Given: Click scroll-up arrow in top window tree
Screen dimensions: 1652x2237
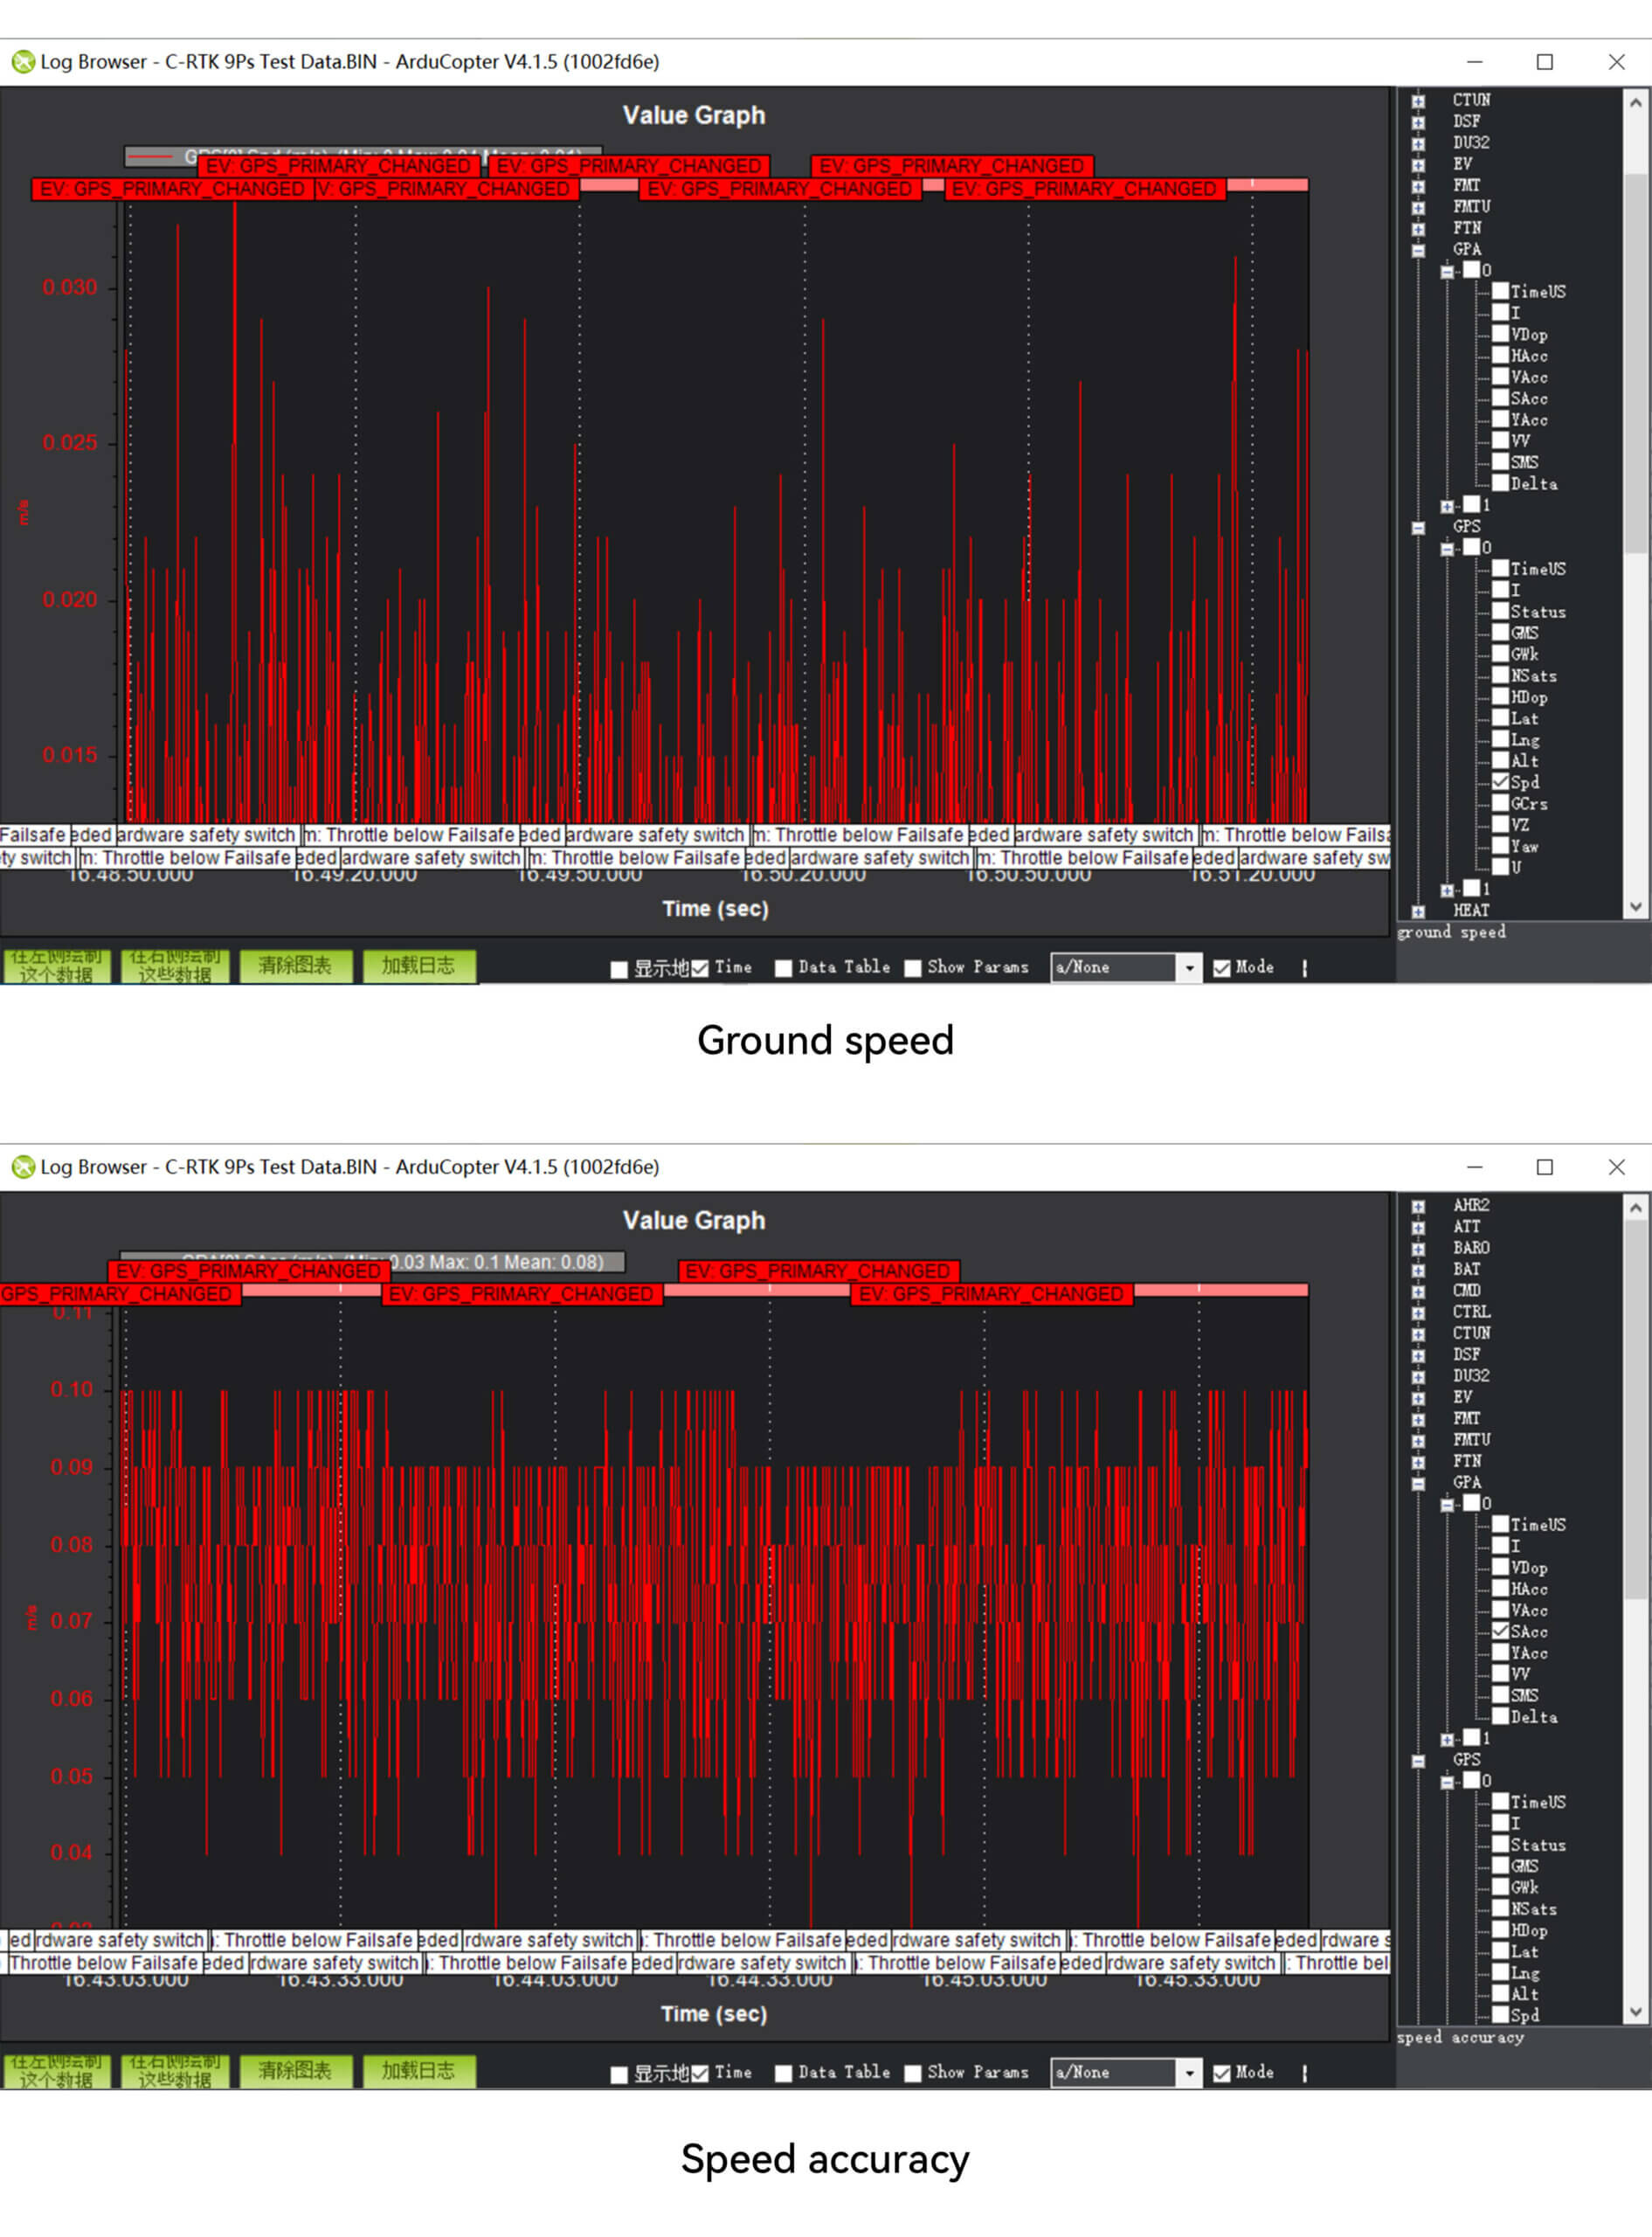Looking at the screenshot, I should [1635, 102].
